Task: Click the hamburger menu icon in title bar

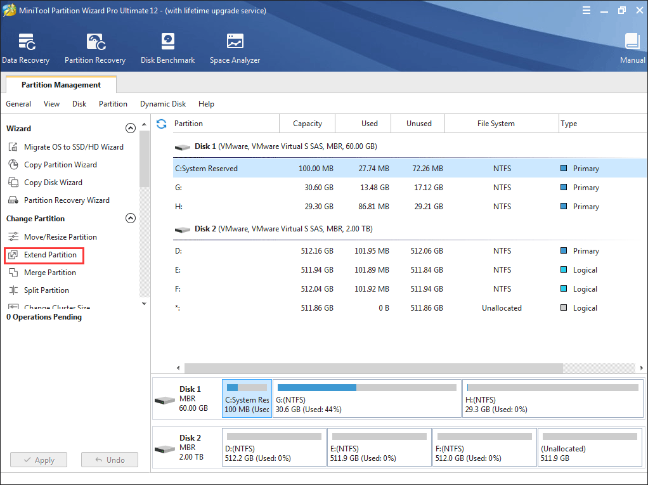Action: click(x=586, y=10)
